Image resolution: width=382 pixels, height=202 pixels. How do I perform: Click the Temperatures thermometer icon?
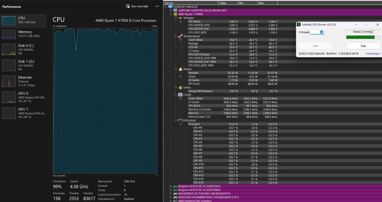pyautogui.click(x=180, y=36)
